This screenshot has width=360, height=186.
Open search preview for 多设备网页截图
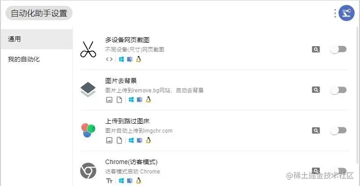316,49
